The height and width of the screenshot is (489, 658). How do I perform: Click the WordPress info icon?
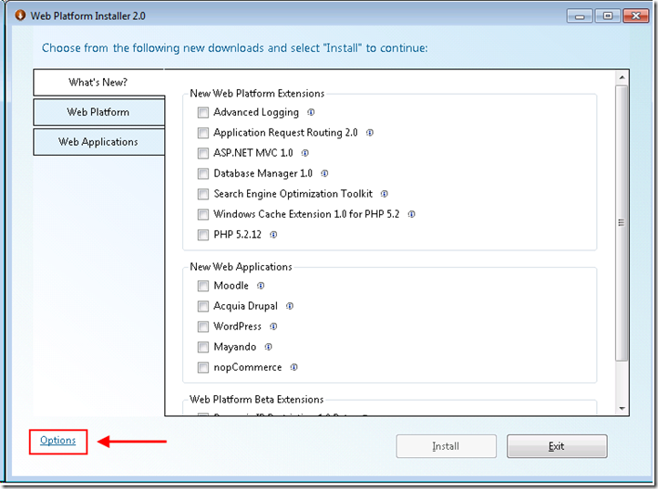(x=273, y=327)
